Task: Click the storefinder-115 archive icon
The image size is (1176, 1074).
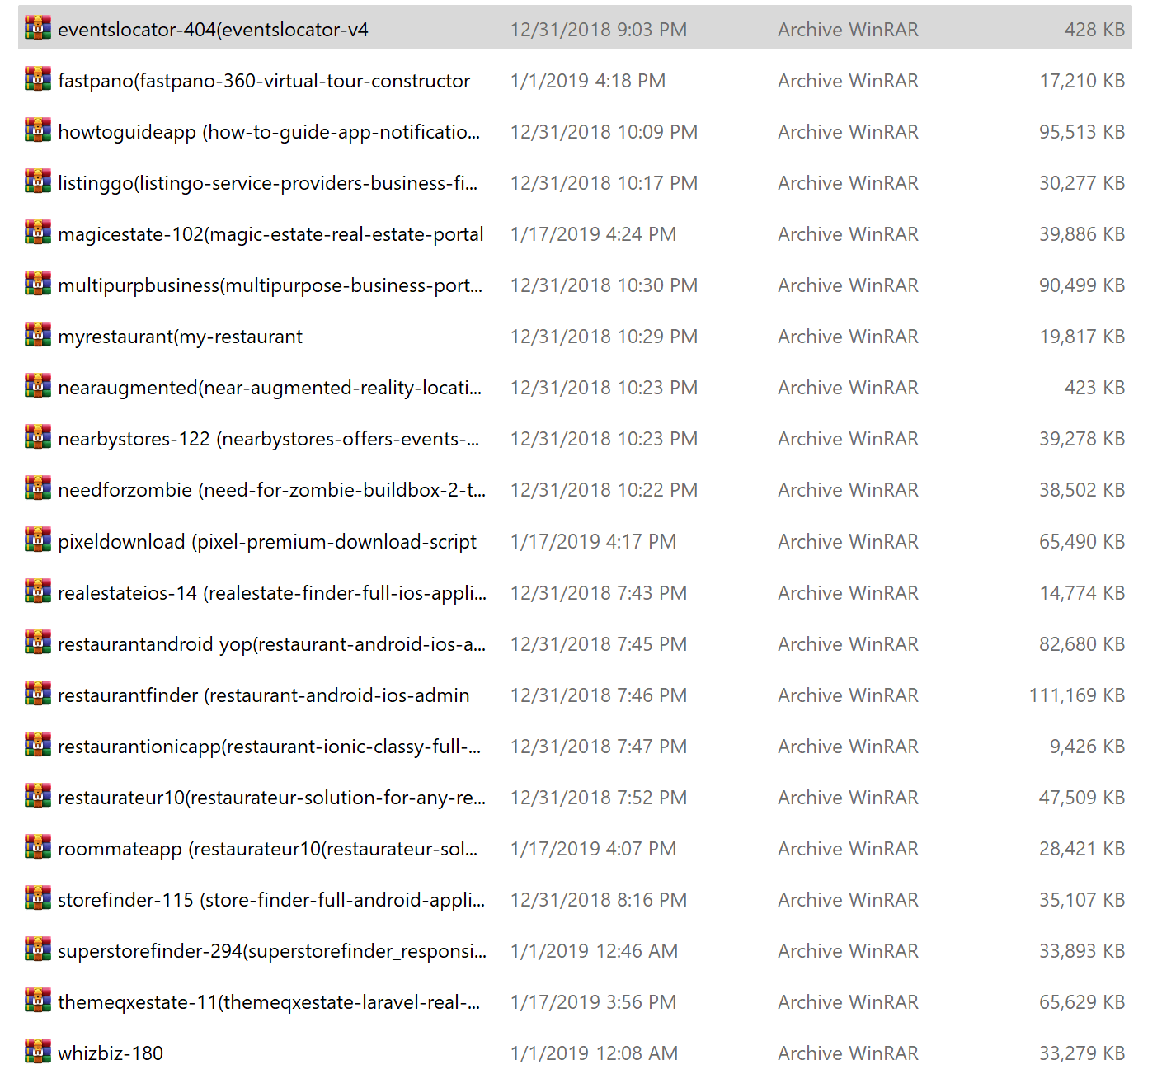Action: pyautogui.click(x=38, y=898)
